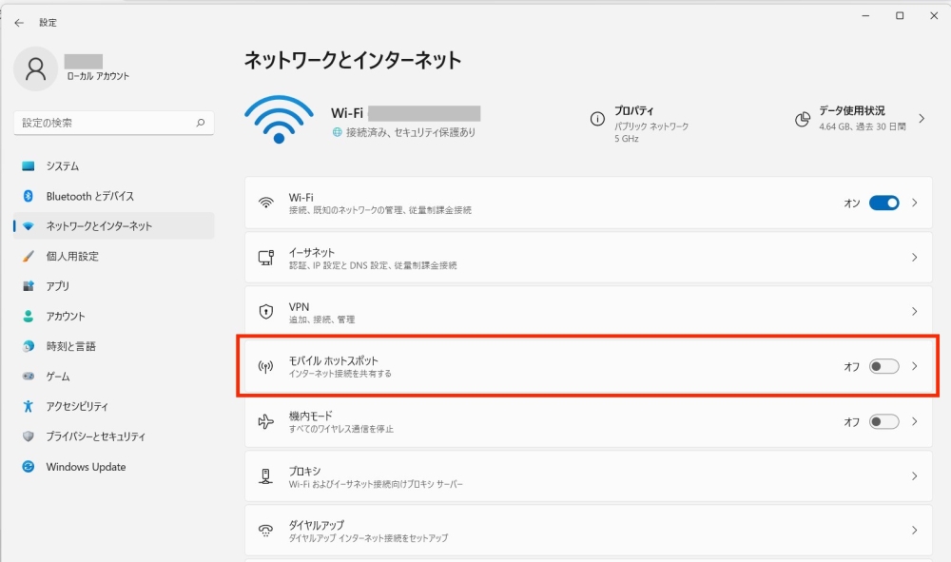Click the VPN shield icon
This screenshot has width=951, height=562.
(266, 312)
